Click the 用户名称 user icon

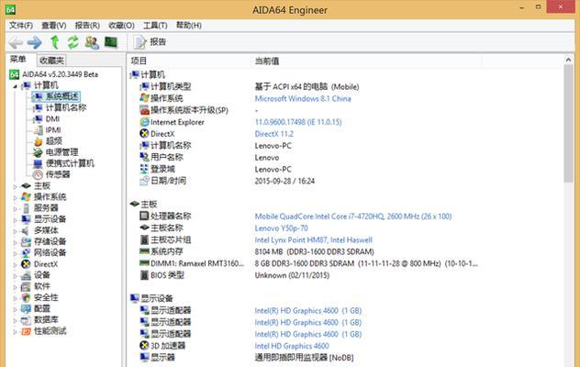point(144,157)
